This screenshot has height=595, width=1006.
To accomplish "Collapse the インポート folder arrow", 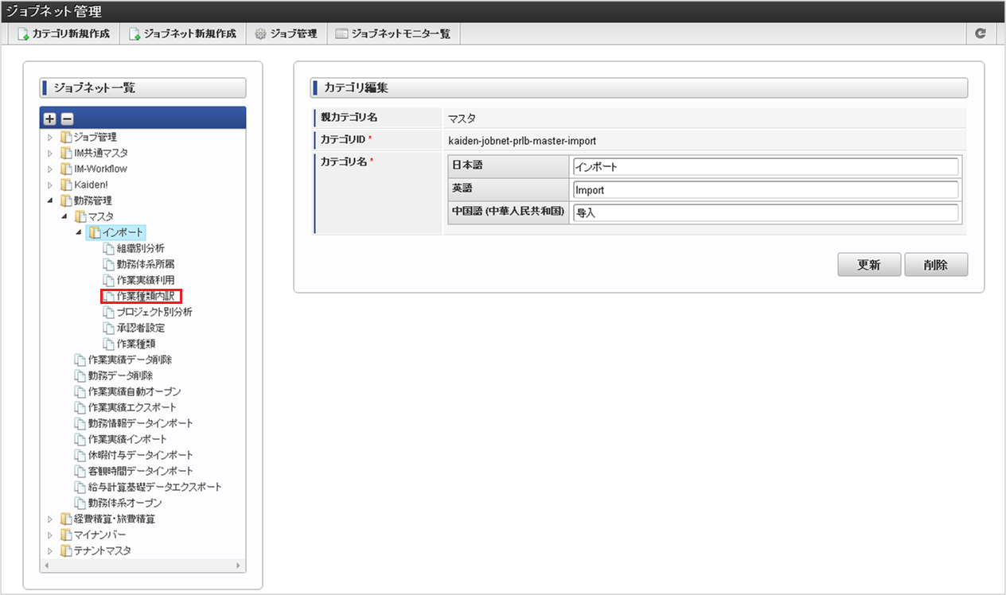I will coord(79,232).
